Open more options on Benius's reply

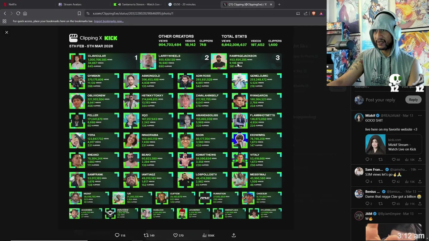[420, 192]
